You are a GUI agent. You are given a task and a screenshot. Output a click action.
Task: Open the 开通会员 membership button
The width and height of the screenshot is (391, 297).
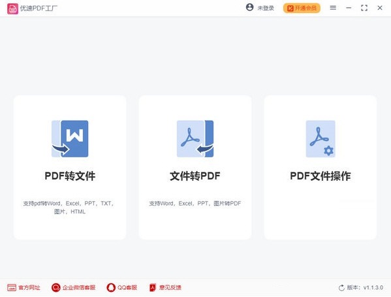click(302, 8)
